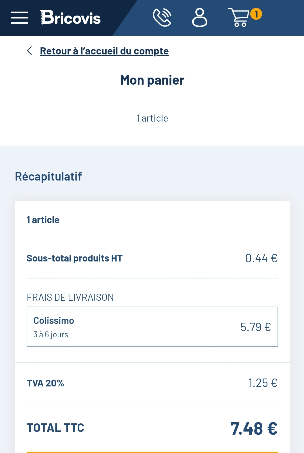Screen dimensions: 304x453
Task: Click the 'TOTAL TTC' label
Action: click(55, 428)
